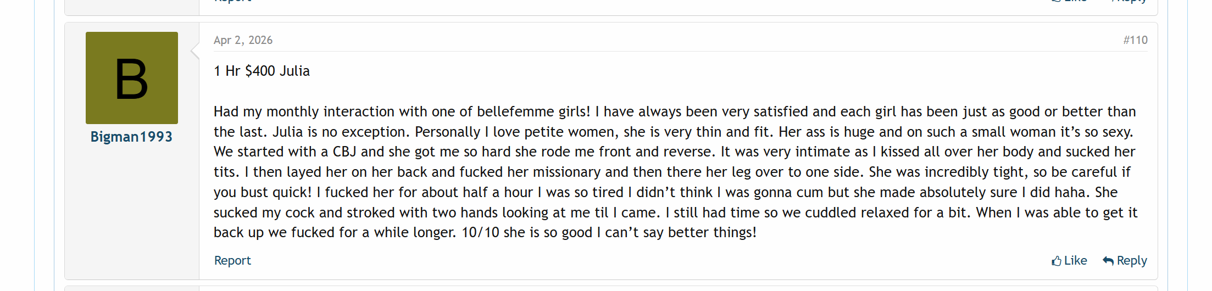
Task: Open the Apr 2, 2026 post timestamp permalink
Action: click(x=243, y=40)
